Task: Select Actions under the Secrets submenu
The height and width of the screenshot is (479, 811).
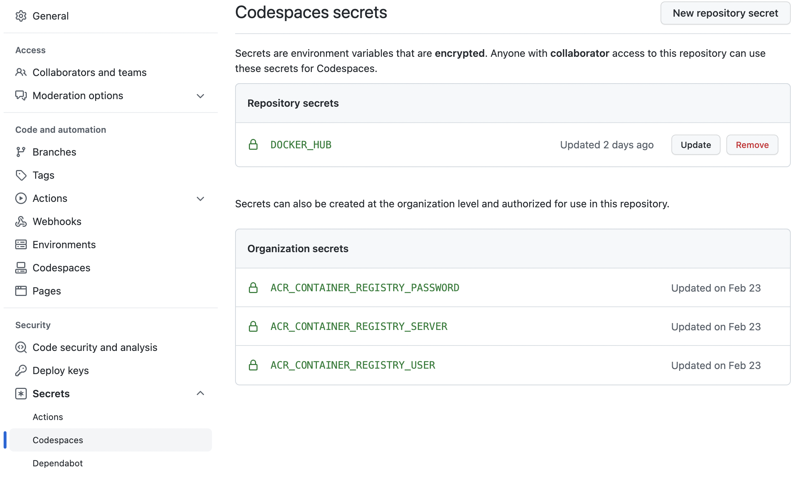Action: 48,417
